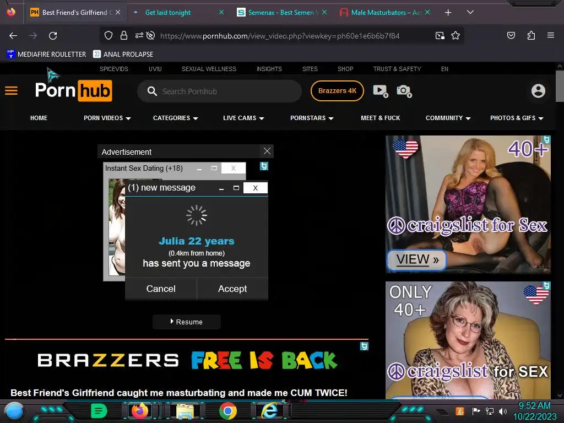564x423 pixels.
Task: Open the user account icon
Action: (538, 91)
